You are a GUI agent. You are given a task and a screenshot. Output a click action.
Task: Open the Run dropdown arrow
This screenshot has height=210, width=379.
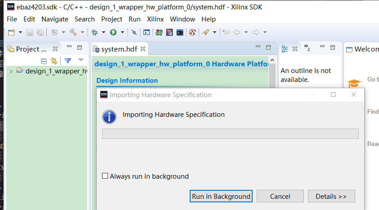click(x=123, y=32)
